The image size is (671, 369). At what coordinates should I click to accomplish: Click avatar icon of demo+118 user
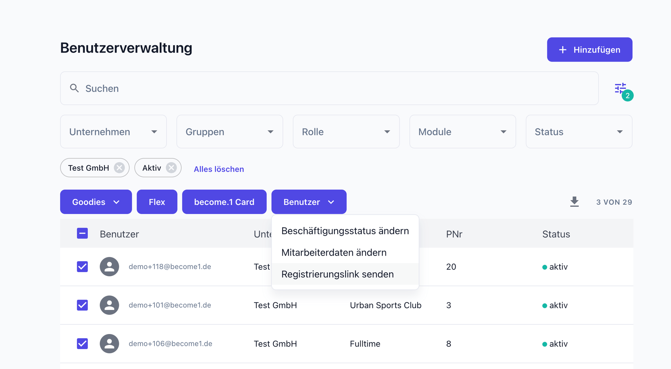pyautogui.click(x=109, y=267)
